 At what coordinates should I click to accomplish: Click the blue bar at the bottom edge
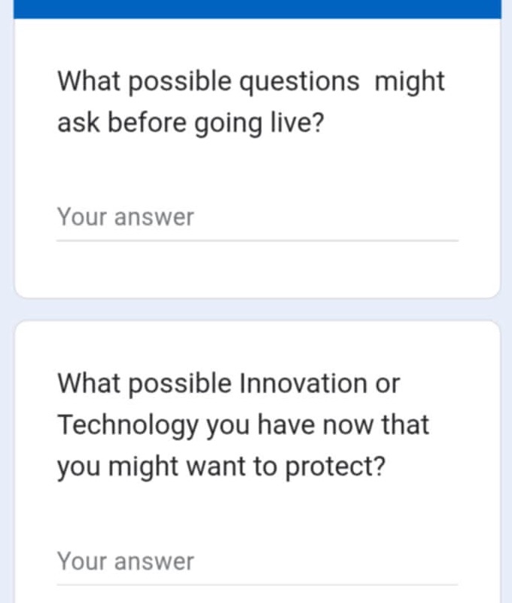coord(256,599)
